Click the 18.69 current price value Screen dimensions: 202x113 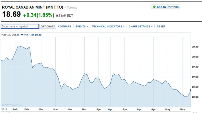[x=12, y=14]
